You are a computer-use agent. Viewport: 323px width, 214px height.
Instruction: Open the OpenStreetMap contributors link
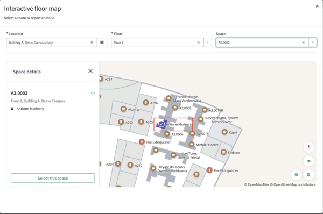point(293,184)
